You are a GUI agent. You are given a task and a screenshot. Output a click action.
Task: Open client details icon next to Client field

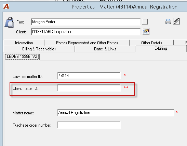(146, 32)
